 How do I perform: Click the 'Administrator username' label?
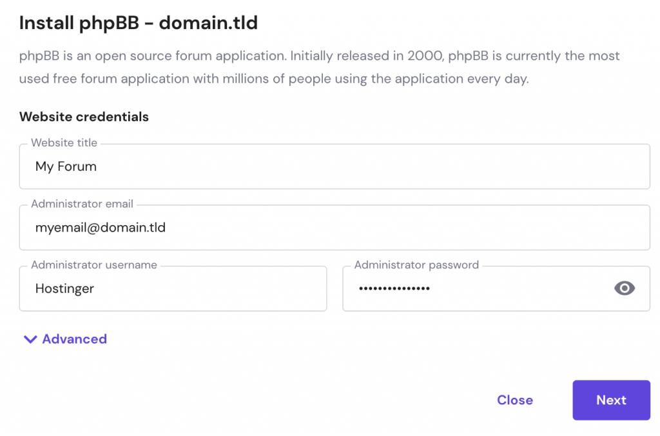click(x=94, y=265)
